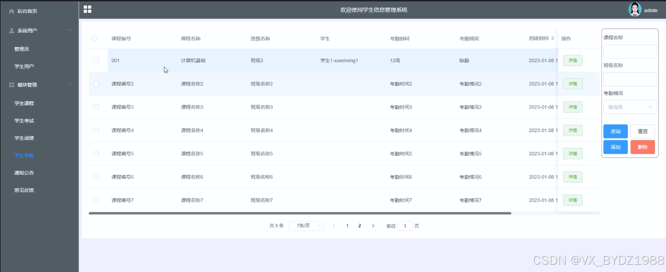The image size is (666, 272).
Task: Select page 1 in pagination
Action: (347, 226)
